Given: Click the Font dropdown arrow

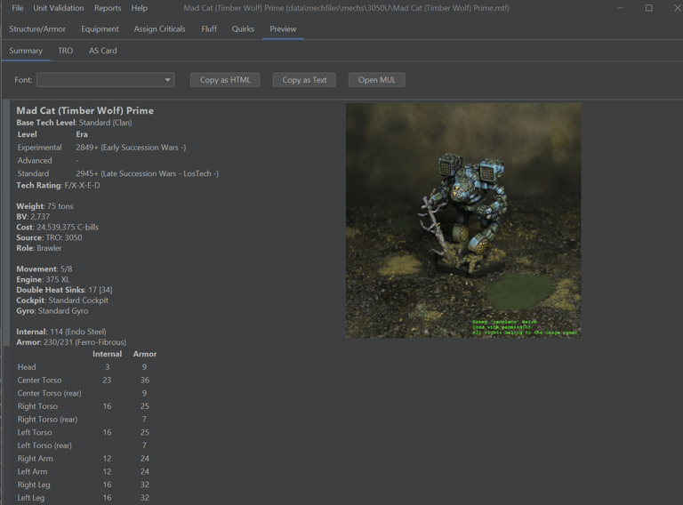Looking at the screenshot, I should pyautogui.click(x=168, y=80).
